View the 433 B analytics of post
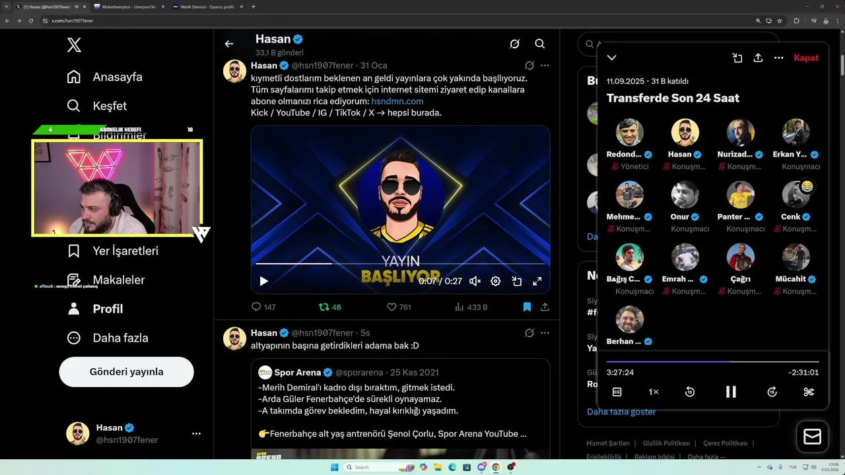 pos(471,307)
